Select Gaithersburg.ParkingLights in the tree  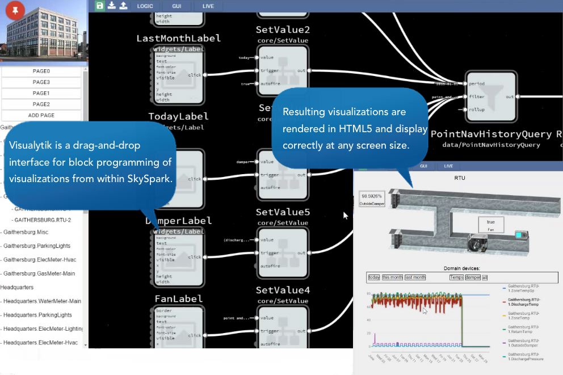(37, 246)
